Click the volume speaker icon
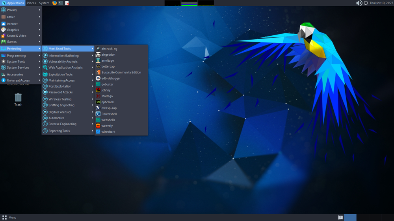 (359, 3)
